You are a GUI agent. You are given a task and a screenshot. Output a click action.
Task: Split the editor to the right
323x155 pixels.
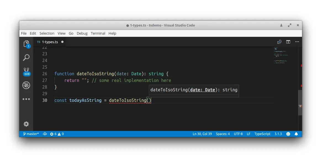288,42
